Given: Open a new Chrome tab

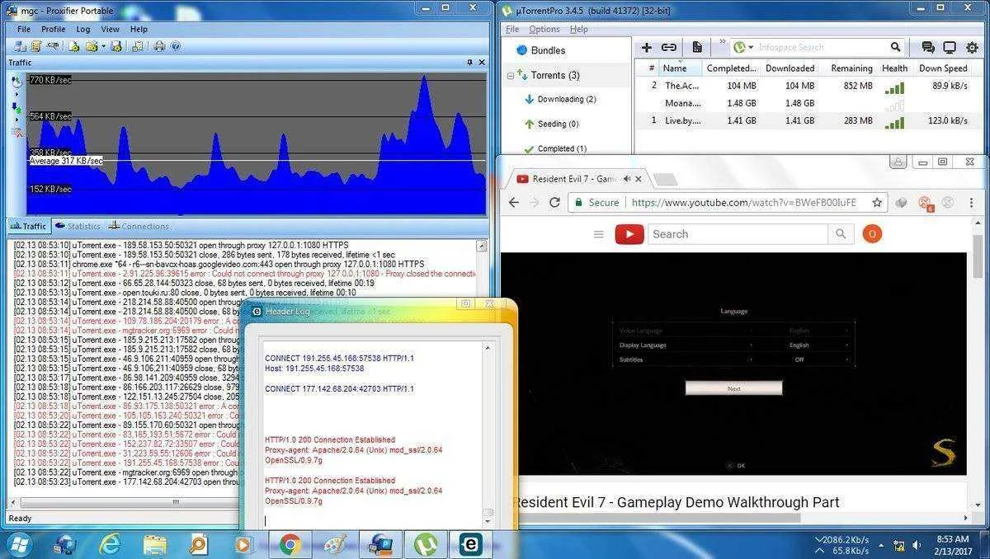Looking at the screenshot, I should point(665,179).
